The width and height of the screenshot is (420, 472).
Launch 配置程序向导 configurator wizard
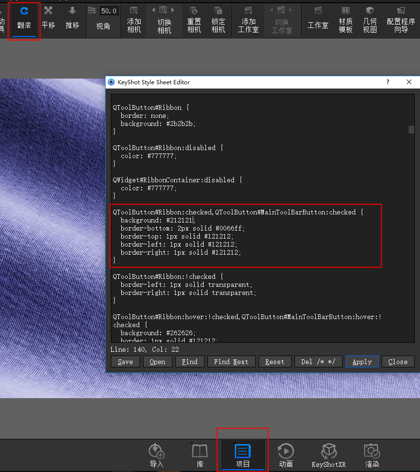point(401,20)
